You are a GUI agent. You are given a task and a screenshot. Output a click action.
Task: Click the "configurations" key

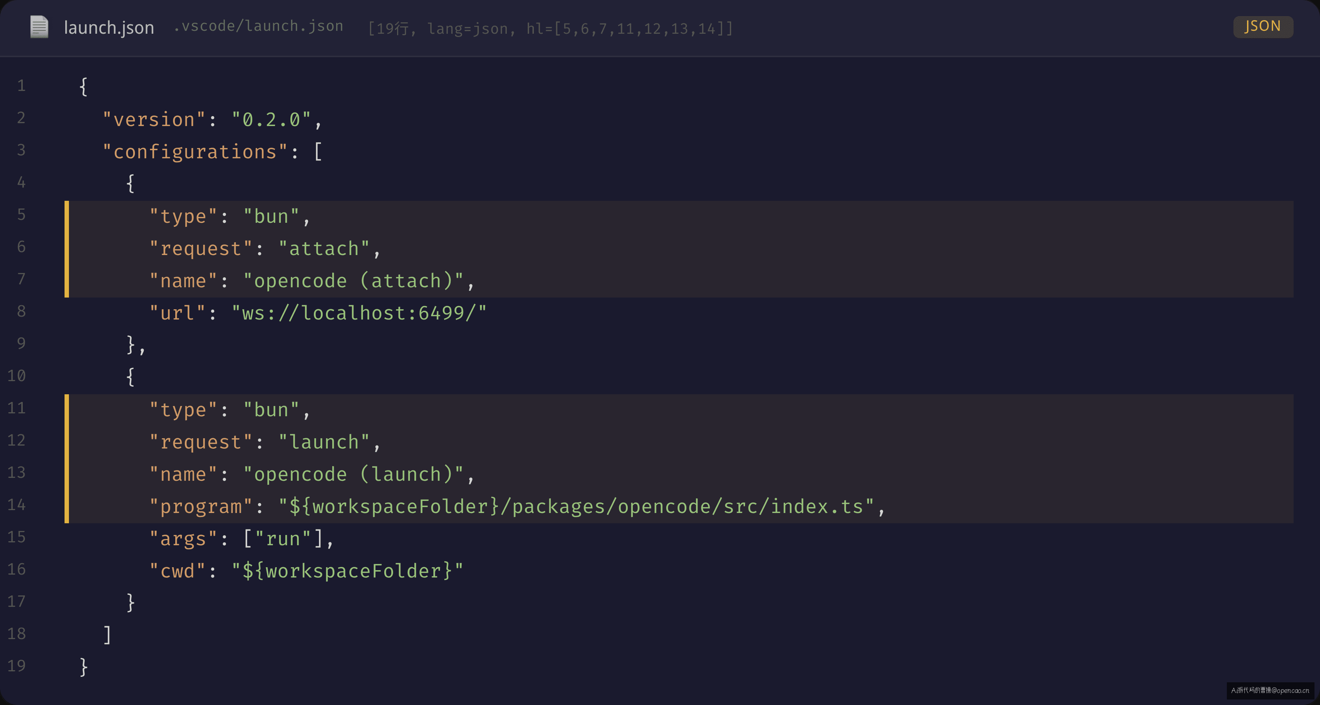coord(195,152)
